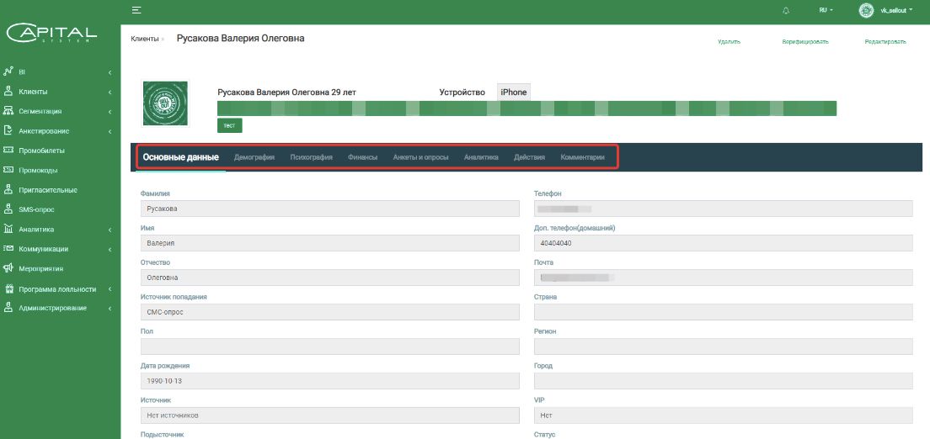Viewport: 930px width, 439px height.
Task: Click the SMS-опрос sidebar icon
Action: [8, 209]
